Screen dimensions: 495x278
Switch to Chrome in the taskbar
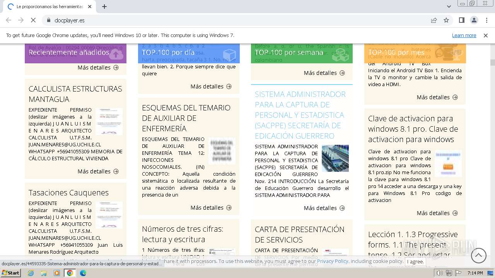point(70,273)
